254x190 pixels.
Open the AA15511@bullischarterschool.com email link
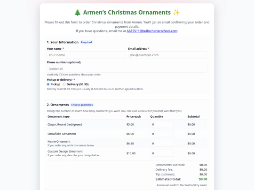click(152, 31)
